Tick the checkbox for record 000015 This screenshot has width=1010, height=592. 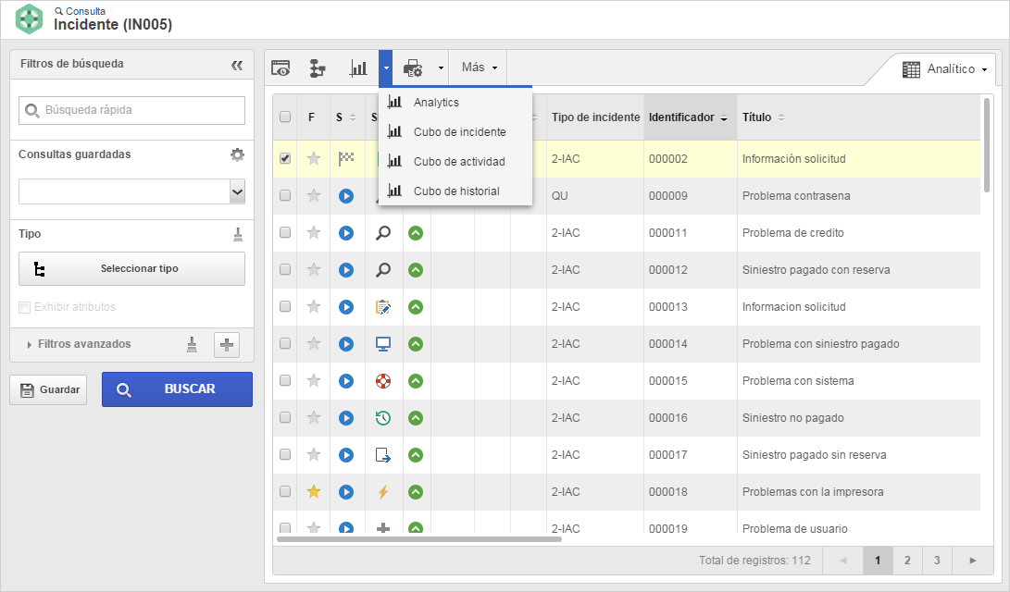click(285, 380)
